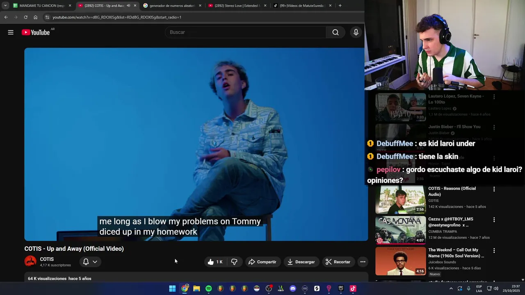This screenshot has width=525, height=295.
Task: Open Epic Games Launcher from taskbar
Action: coord(341,288)
